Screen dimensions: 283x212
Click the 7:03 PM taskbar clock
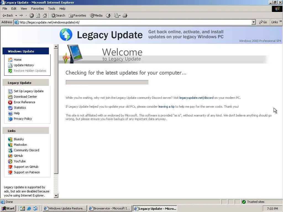pyautogui.click(x=272, y=209)
